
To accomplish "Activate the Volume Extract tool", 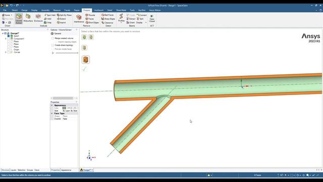I will click(19, 19).
